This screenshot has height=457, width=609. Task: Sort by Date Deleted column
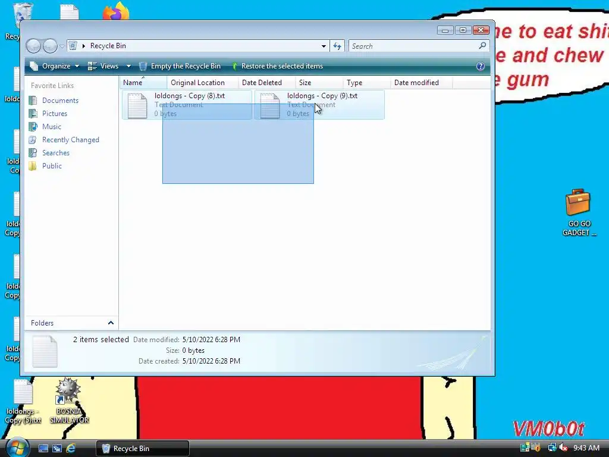[267, 82]
